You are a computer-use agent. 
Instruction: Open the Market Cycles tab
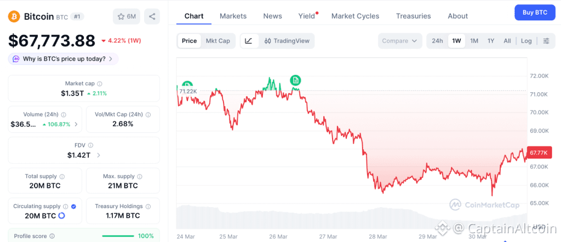coord(355,16)
